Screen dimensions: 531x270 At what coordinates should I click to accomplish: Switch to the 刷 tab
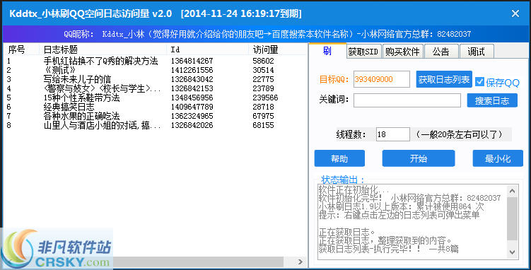(327, 51)
